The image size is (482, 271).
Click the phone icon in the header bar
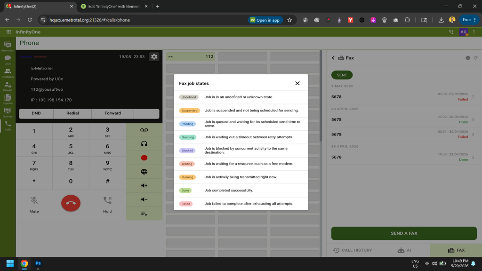451,32
